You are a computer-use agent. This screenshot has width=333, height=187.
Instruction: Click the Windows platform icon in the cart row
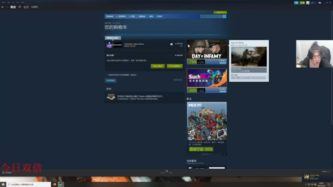coord(171,44)
